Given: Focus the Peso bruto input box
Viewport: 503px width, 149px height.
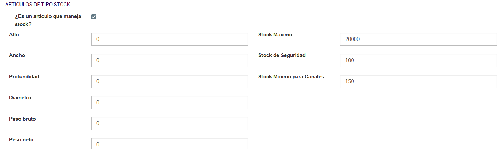Looking at the screenshot, I should (170, 123).
